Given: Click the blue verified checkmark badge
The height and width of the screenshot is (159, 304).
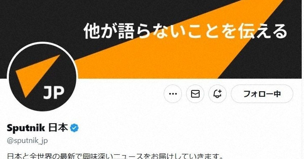Looking at the screenshot, I should (74, 128).
